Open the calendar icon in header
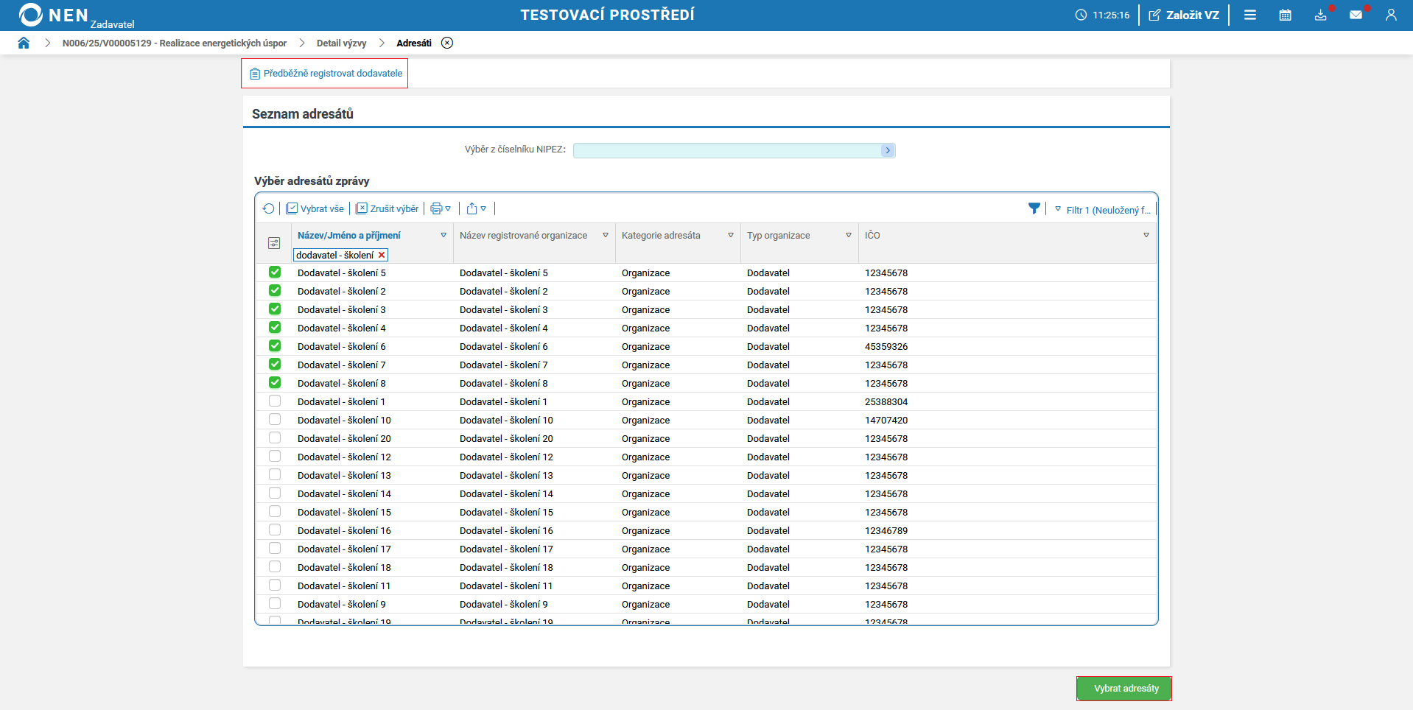Viewport: 1413px width, 710px height. tap(1285, 15)
